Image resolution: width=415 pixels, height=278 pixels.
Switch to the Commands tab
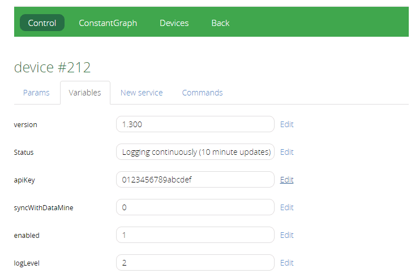[x=202, y=93]
